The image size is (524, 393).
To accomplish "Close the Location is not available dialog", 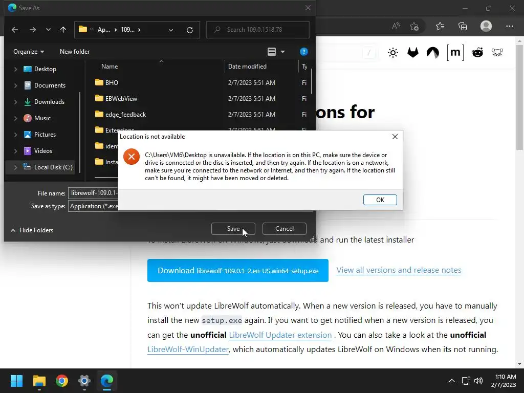I will pos(395,137).
